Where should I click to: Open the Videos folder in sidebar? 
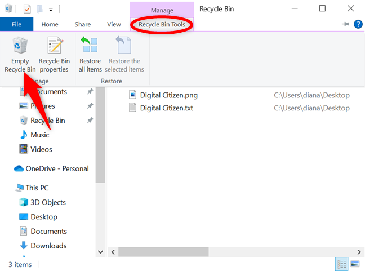[41, 149]
